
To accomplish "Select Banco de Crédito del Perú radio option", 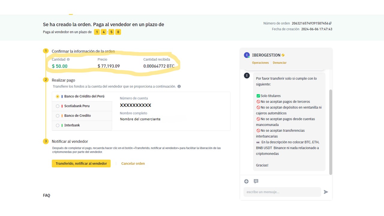I will click(58, 97).
